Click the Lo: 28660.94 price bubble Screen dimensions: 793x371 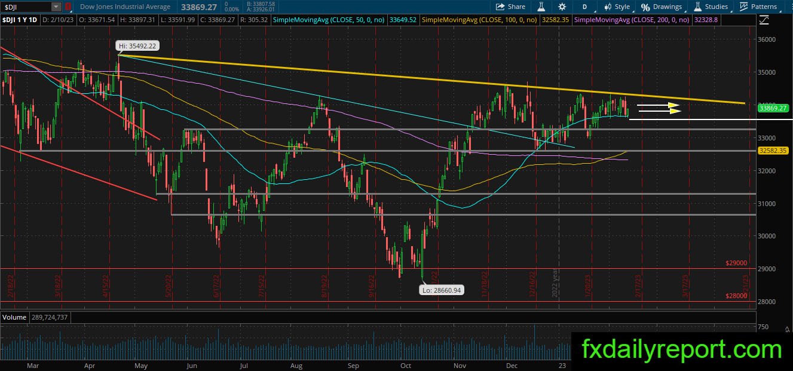coord(442,290)
